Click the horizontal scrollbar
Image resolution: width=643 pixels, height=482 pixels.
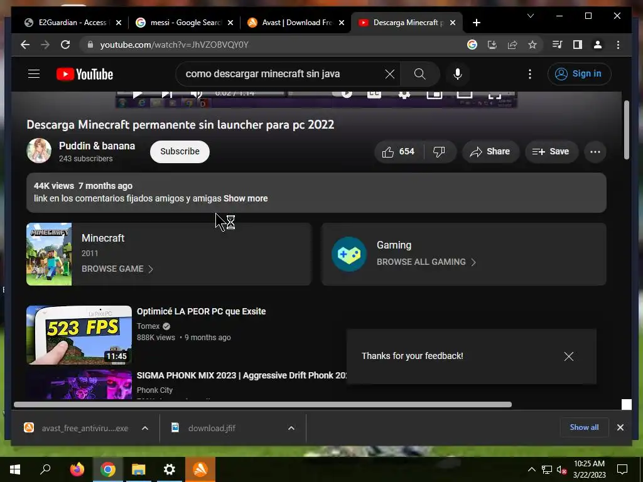point(263,405)
